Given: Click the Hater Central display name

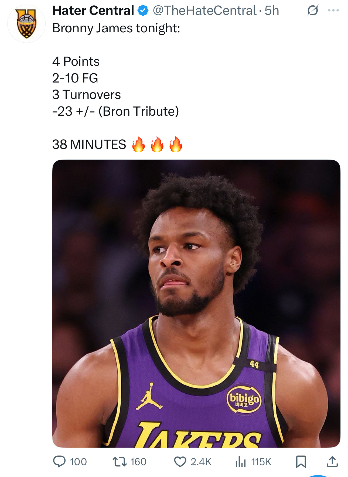Looking at the screenshot, I should pos(93,11).
